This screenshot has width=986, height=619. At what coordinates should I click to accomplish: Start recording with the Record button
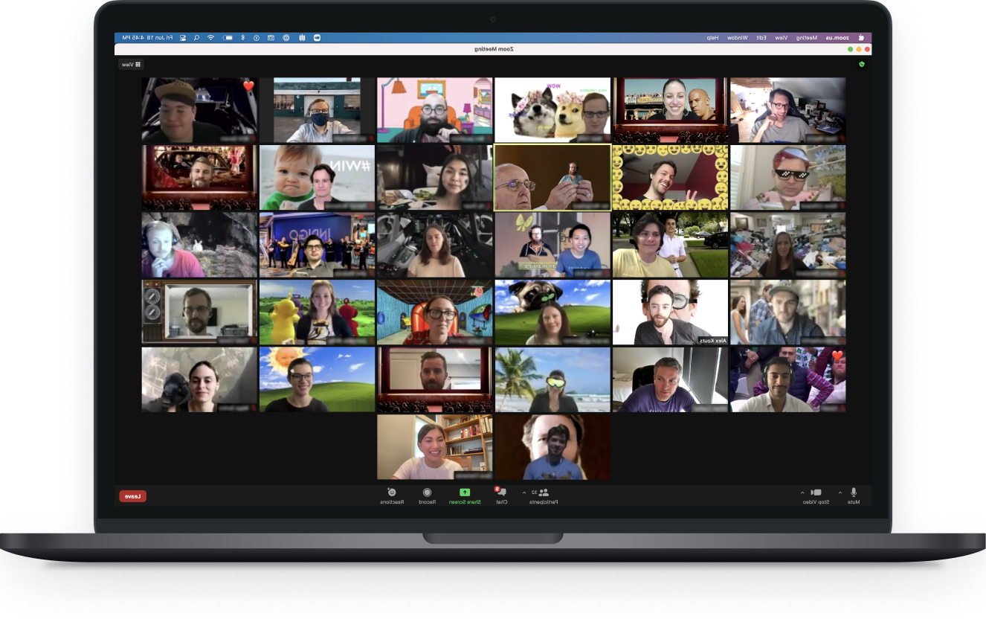[x=428, y=495]
